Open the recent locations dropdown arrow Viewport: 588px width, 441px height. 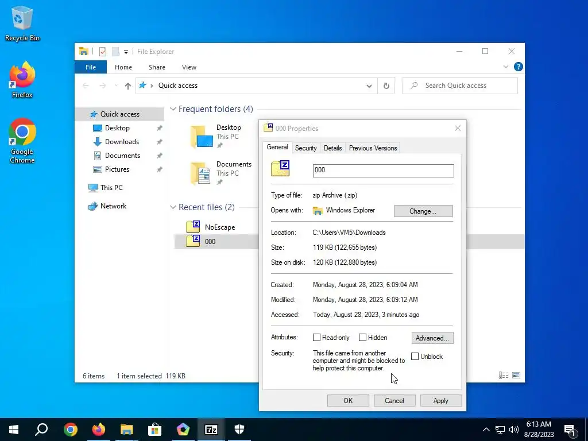116,86
